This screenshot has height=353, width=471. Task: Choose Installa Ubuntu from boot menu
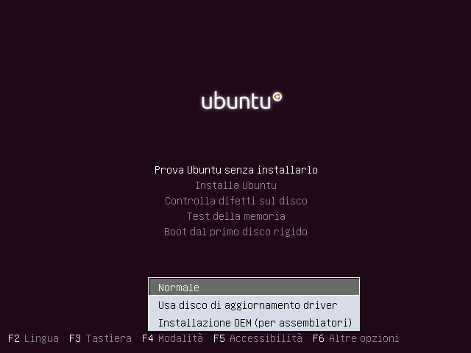(235, 185)
